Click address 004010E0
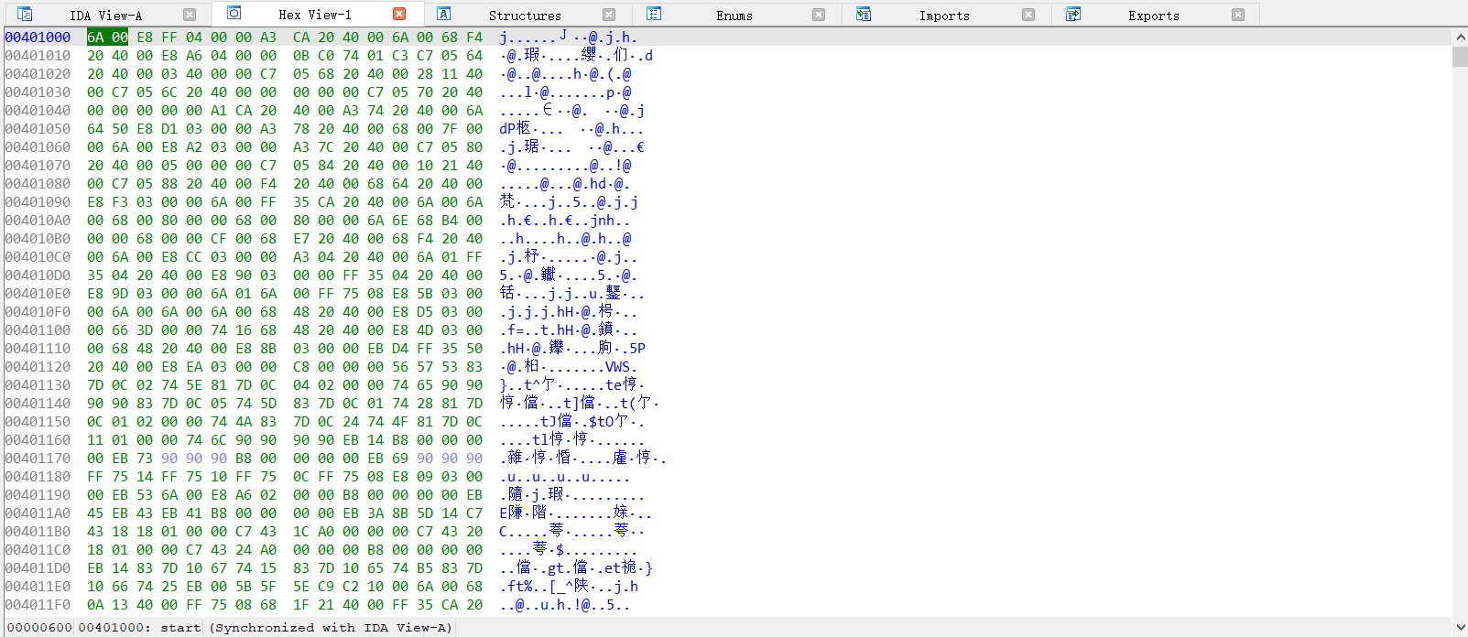 tap(38, 294)
